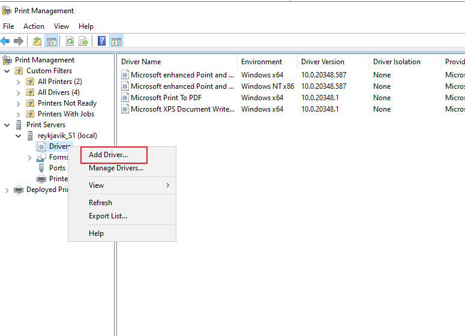Image resolution: width=465 pixels, height=336 pixels.
Task: Click Export List... context menu entry
Action: [108, 216]
